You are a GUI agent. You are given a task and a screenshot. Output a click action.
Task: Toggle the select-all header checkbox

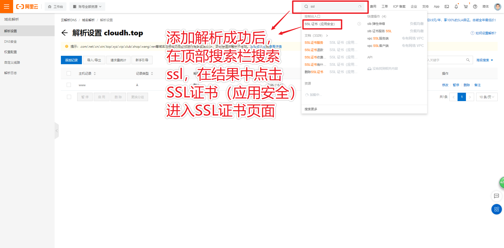(69, 73)
